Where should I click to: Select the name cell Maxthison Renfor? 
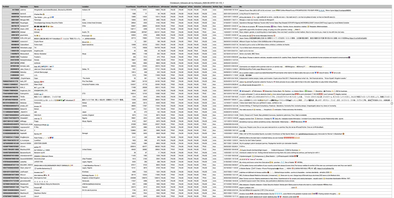pyautogui.click(x=41, y=193)
